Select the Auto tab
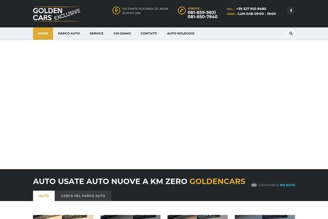The image size is (328, 219). [x=44, y=196]
